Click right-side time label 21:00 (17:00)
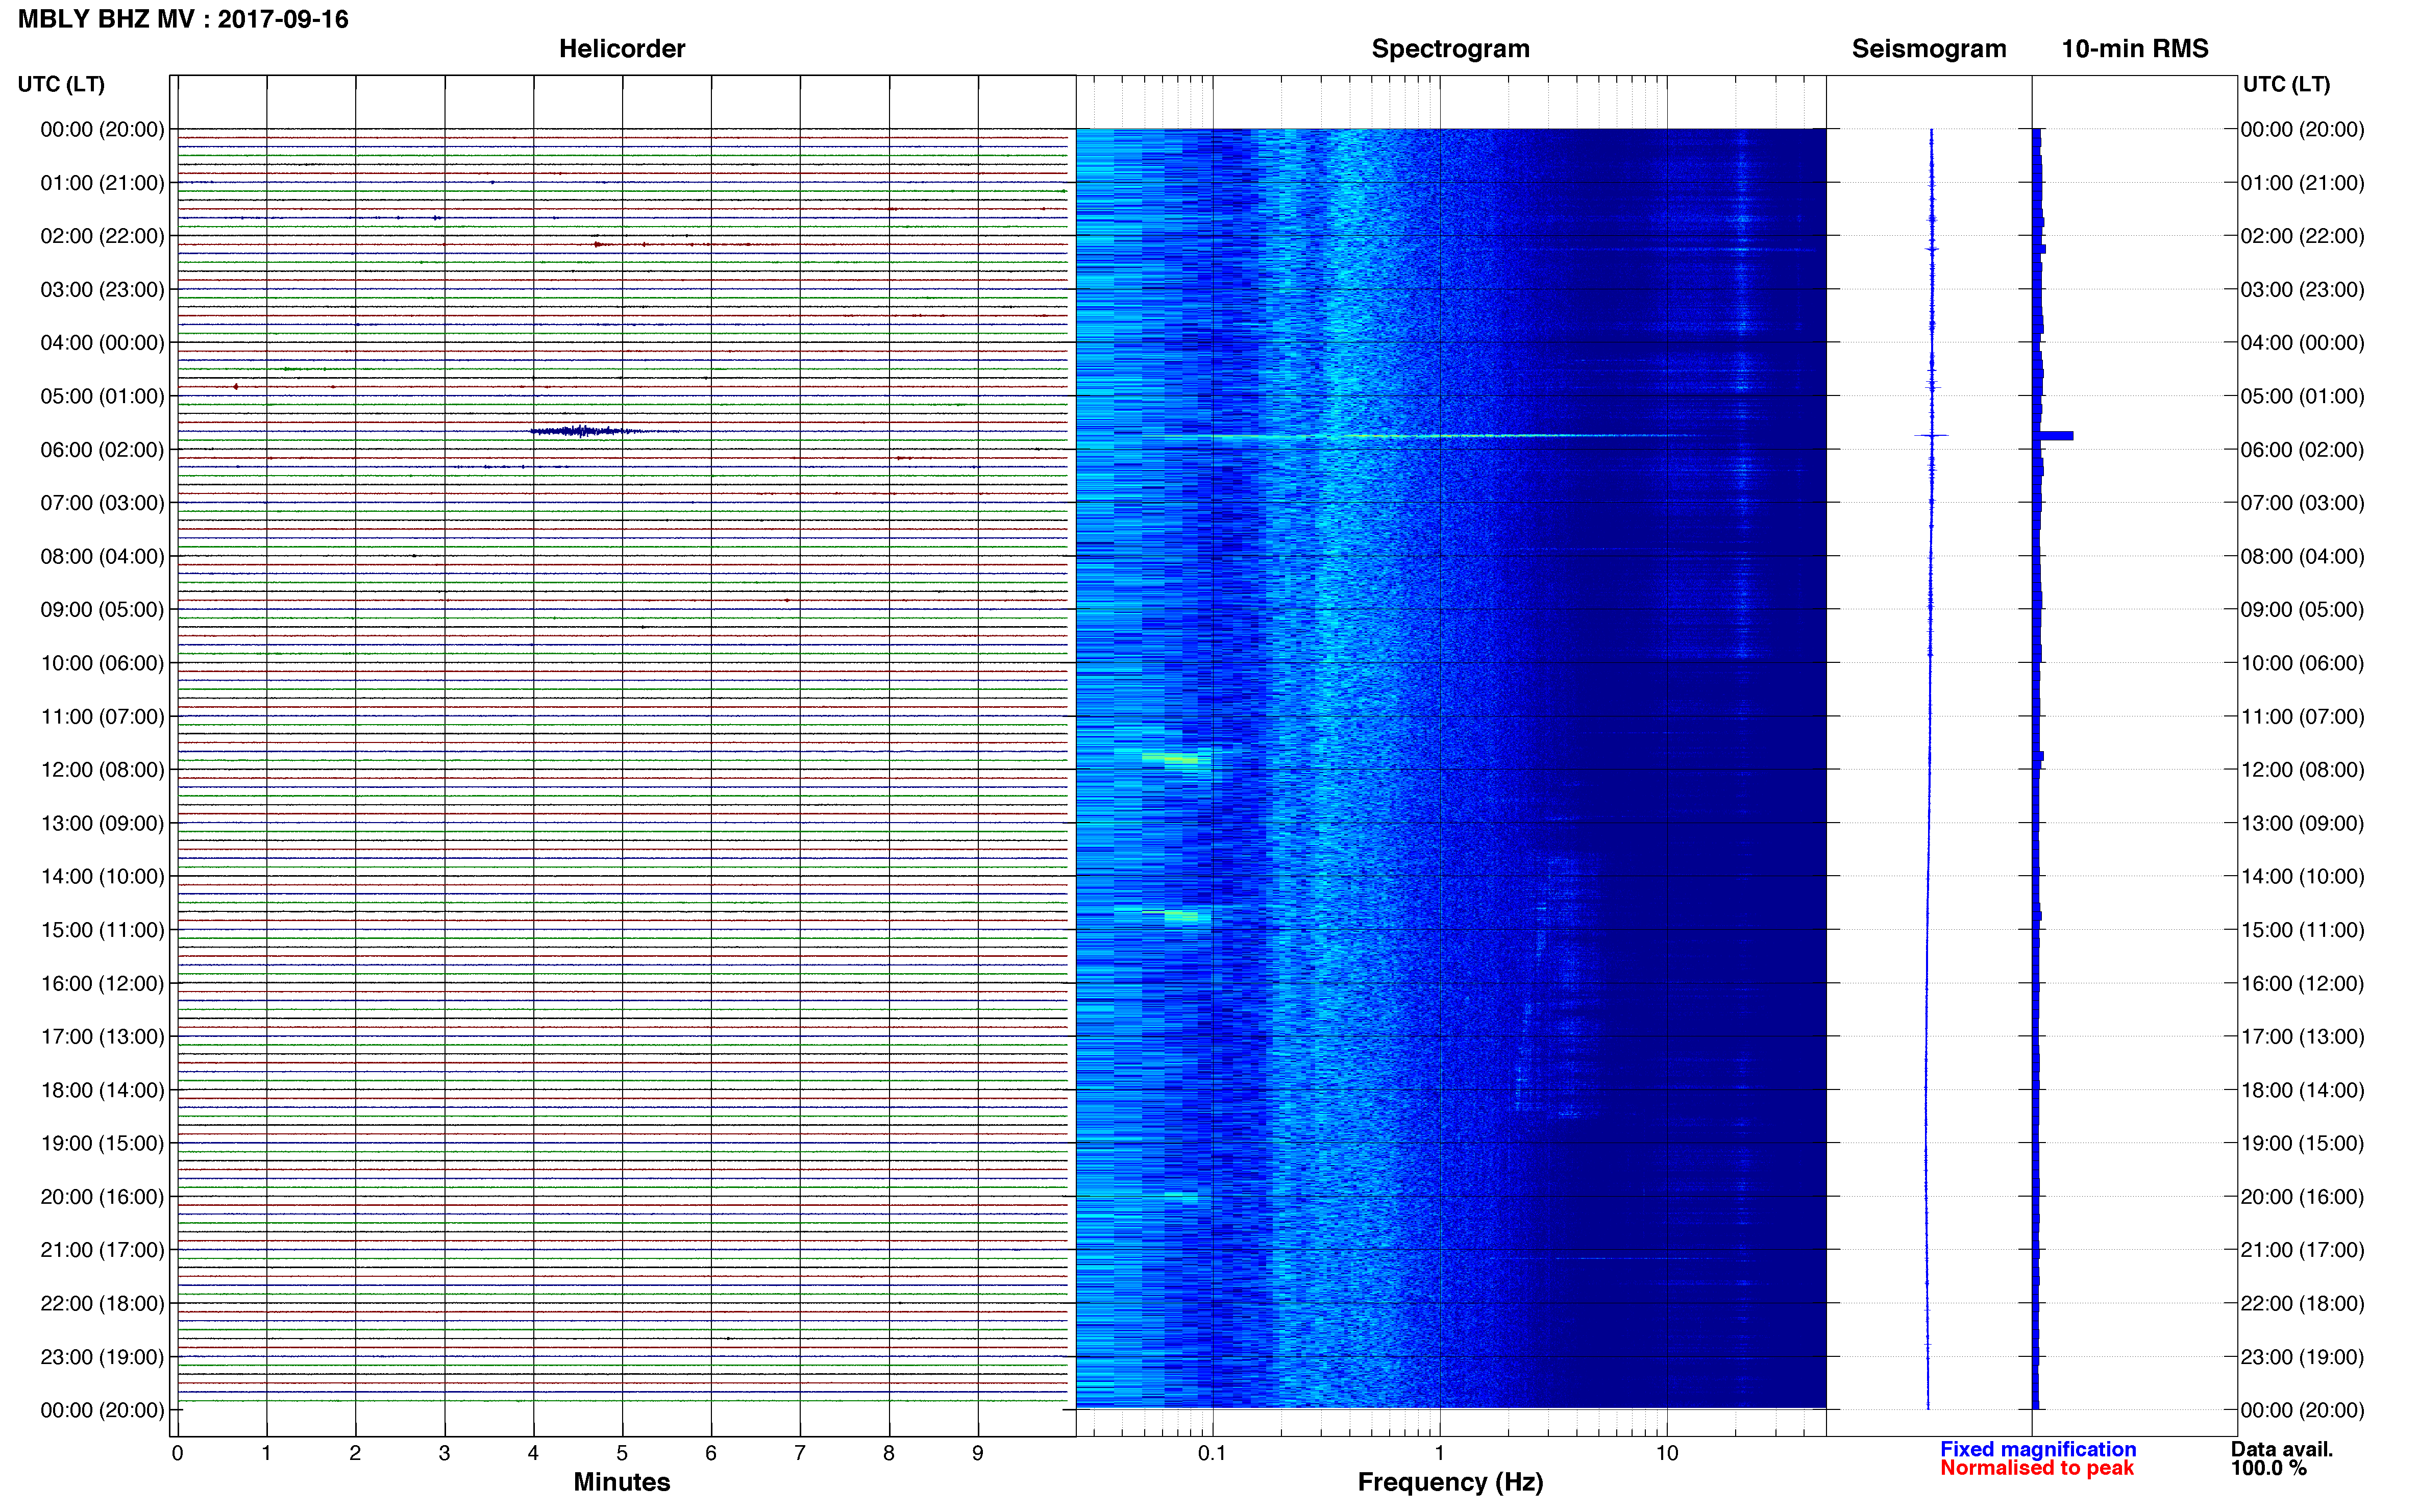Image resolution: width=2419 pixels, height=1512 pixels. [2302, 1250]
